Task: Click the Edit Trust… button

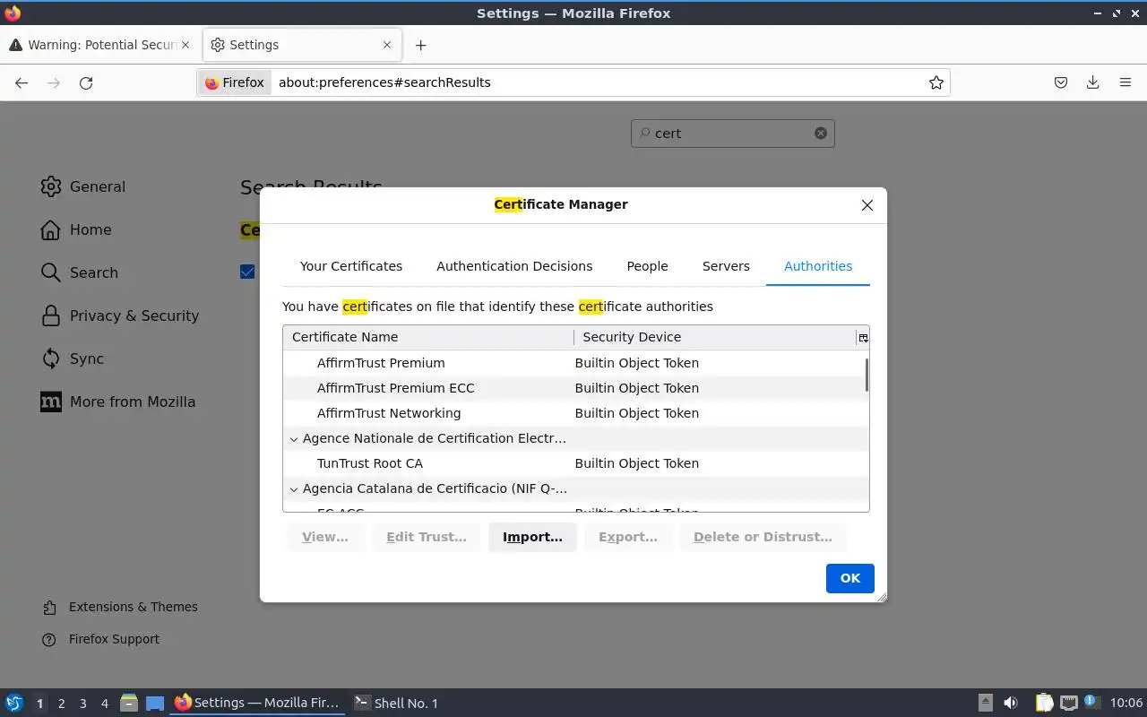Action: click(x=427, y=537)
